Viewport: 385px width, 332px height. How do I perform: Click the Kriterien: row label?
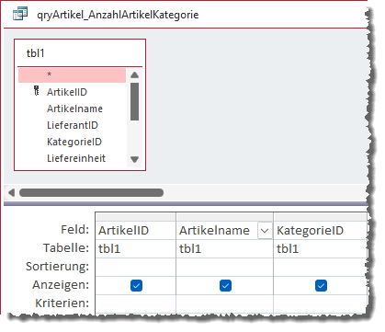pyautogui.click(x=62, y=303)
